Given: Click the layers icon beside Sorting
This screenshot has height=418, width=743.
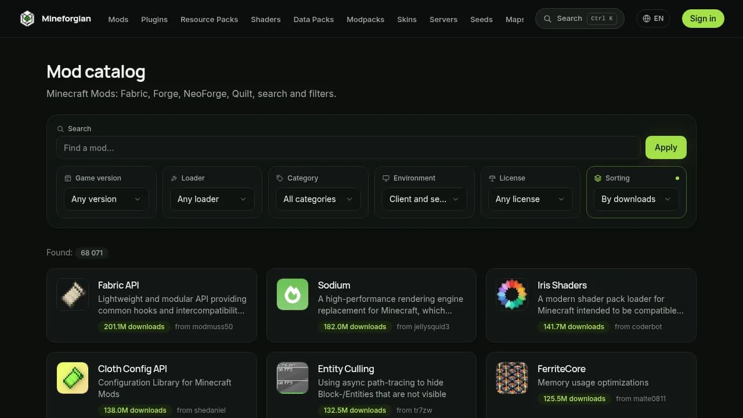Looking at the screenshot, I should tap(598, 178).
